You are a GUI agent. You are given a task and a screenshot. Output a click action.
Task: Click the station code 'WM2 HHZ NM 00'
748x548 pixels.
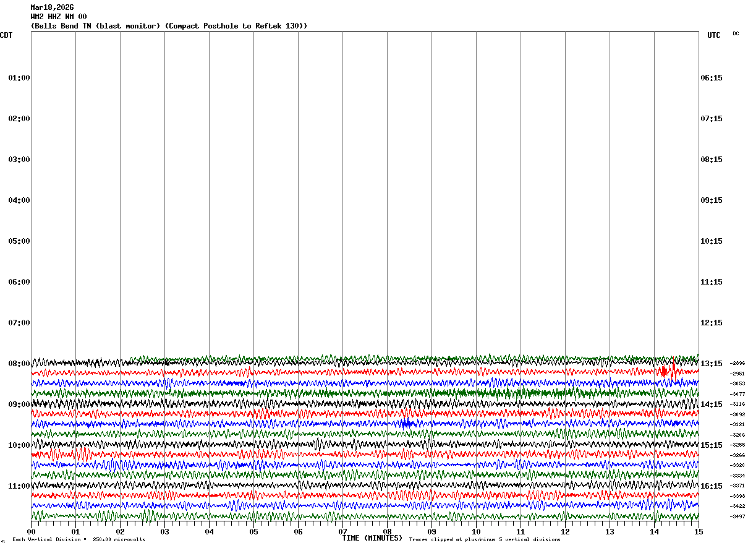point(59,17)
